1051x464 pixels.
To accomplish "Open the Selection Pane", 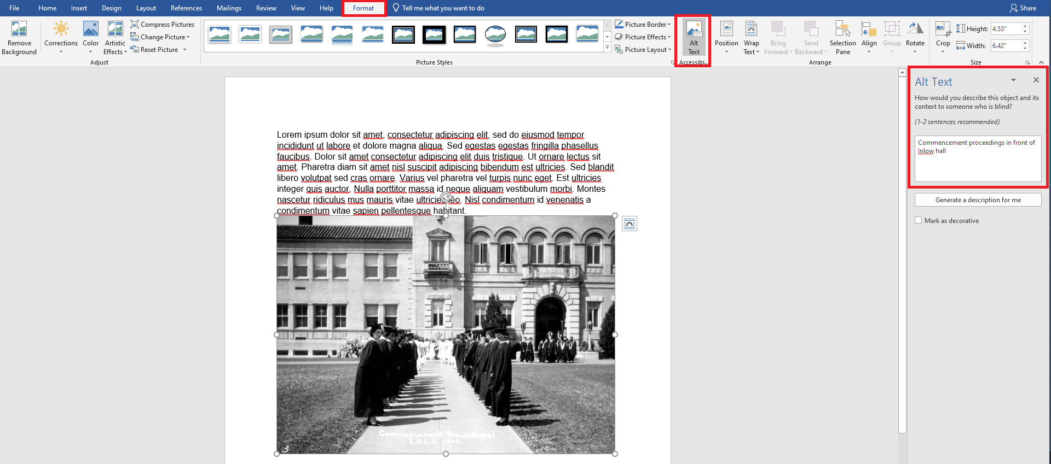I will (842, 37).
